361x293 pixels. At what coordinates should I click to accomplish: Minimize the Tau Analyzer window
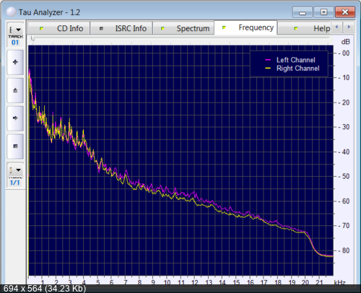click(x=303, y=12)
